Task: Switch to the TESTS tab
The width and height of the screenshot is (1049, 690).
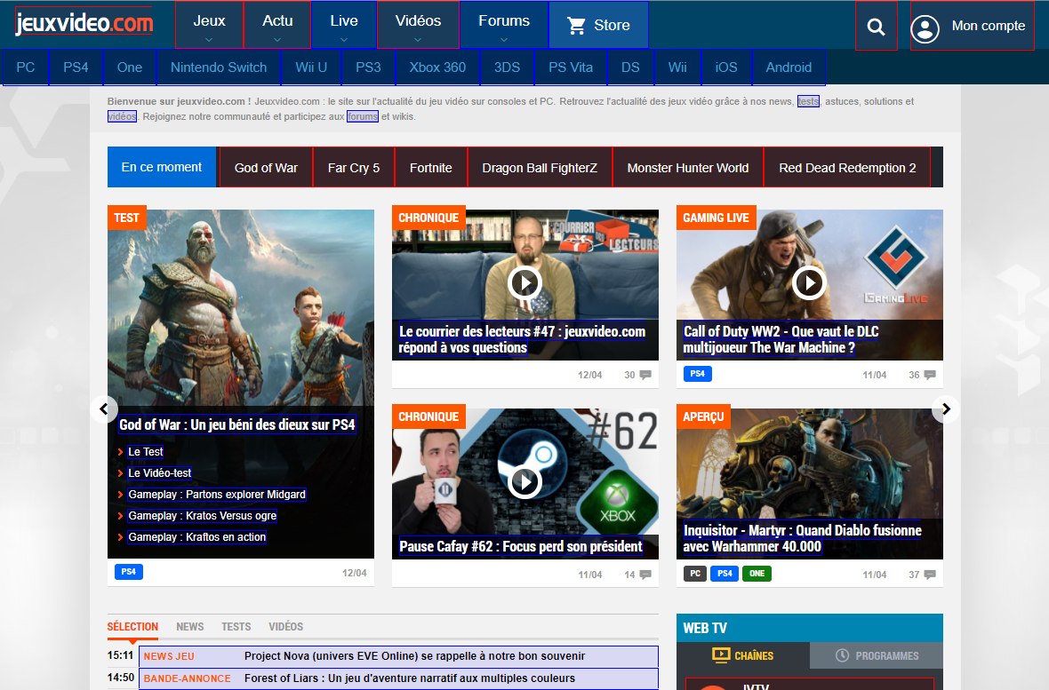Action: pyautogui.click(x=236, y=626)
